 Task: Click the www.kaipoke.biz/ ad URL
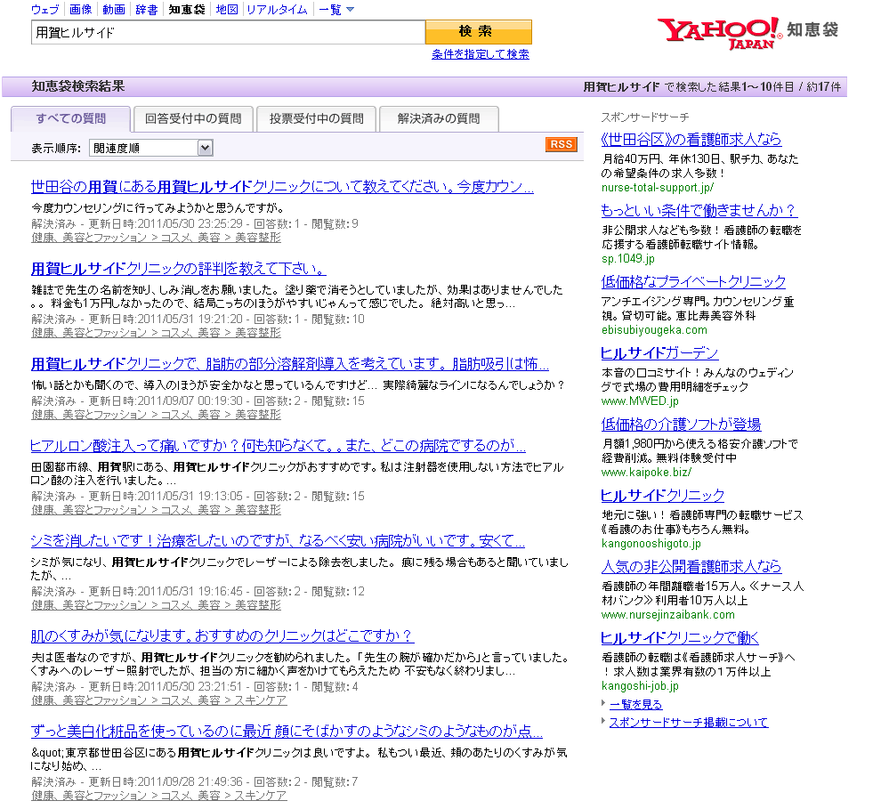point(646,473)
